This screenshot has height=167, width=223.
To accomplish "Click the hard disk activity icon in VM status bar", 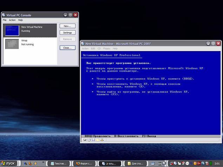I will [85, 140].
